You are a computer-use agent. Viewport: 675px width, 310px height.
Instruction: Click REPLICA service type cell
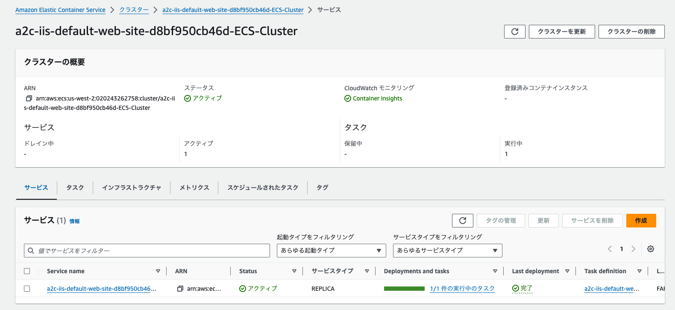[323, 289]
